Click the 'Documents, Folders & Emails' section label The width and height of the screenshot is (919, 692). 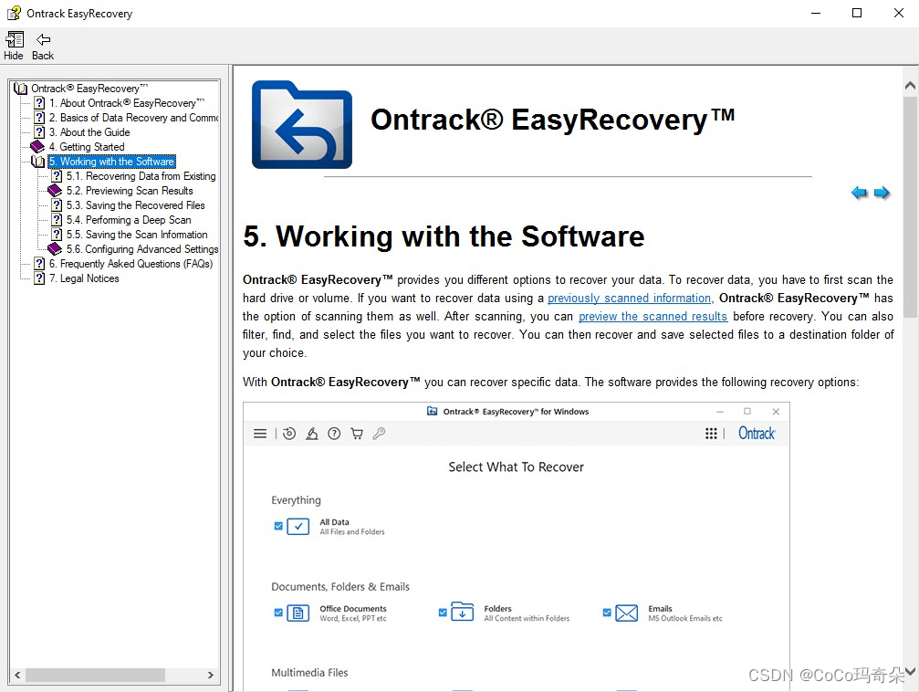point(339,586)
